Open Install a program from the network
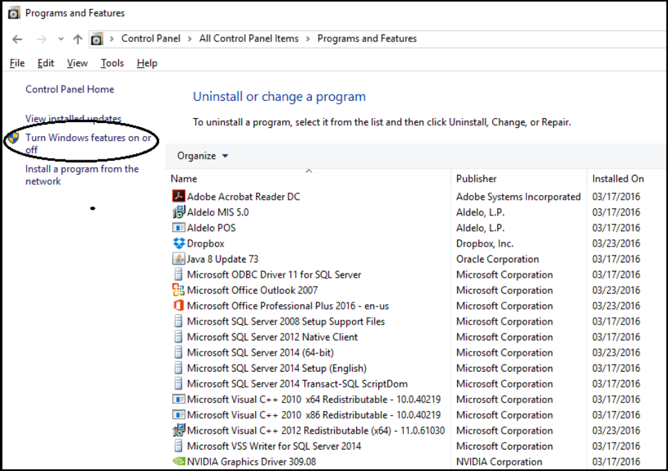 click(82, 175)
